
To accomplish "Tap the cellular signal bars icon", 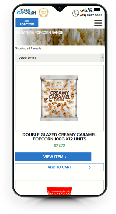I will click(x=84, y=10).
